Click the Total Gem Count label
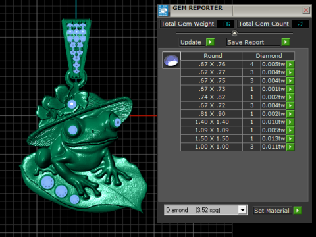 [263, 24]
